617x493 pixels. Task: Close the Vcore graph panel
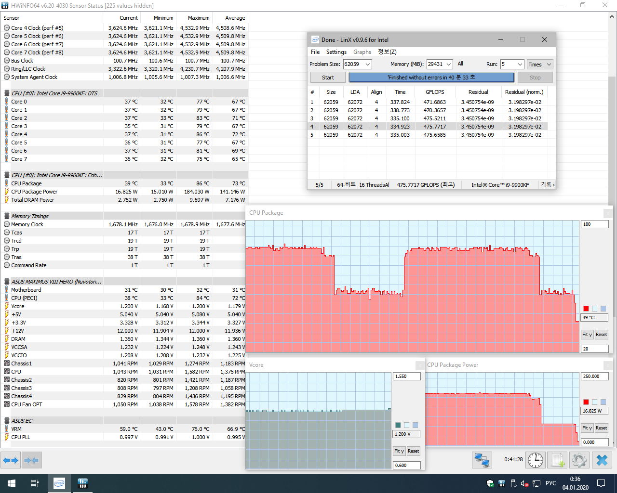pyautogui.click(x=420, y=365)
